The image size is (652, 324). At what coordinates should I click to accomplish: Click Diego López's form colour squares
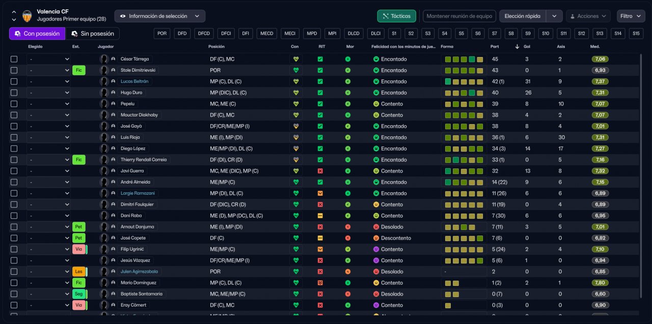click(464, 149)
